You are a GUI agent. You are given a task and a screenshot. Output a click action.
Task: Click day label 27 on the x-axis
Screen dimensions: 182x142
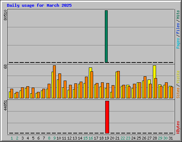(x=149, y=138)
